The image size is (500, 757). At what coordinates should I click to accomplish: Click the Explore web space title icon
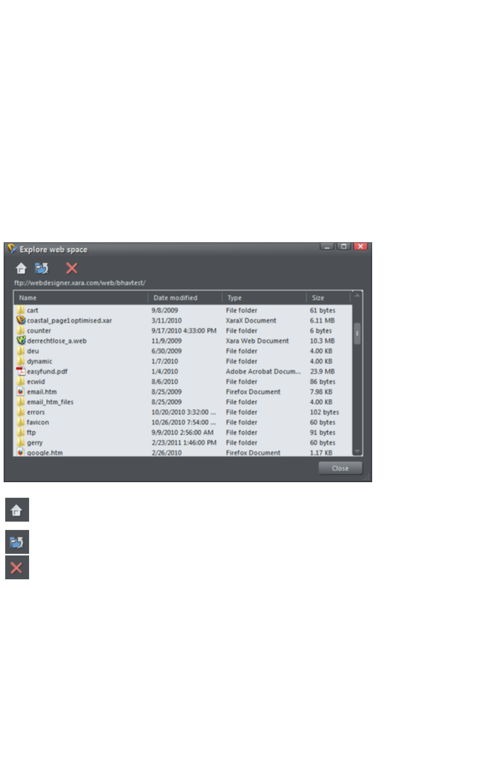pyautogui.click(x=12, y=249)
